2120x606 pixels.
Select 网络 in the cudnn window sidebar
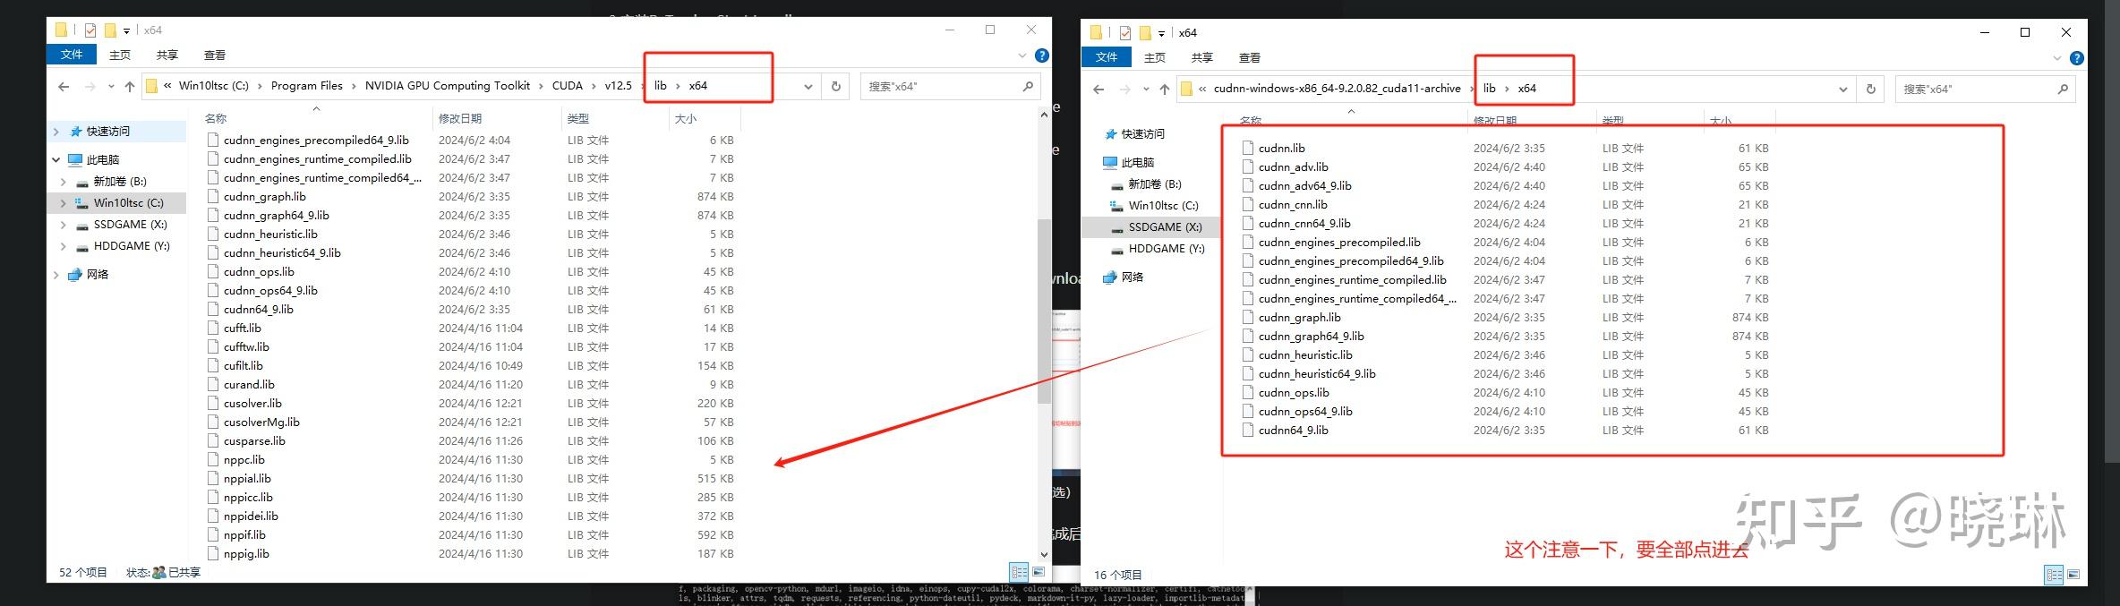(x=1133, y=277)
